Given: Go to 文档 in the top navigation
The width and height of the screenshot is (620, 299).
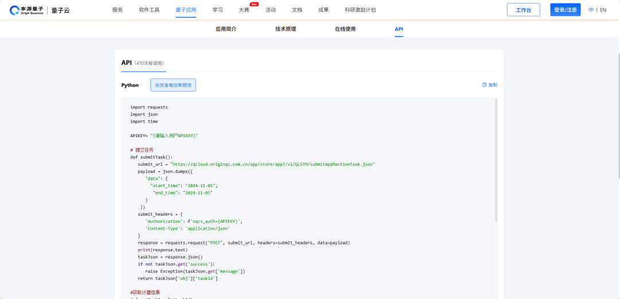Looking at the screenshot, I should click(297, 10).
